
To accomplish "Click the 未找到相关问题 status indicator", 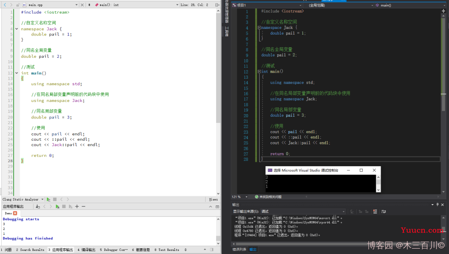I will [x=268, y=197].
